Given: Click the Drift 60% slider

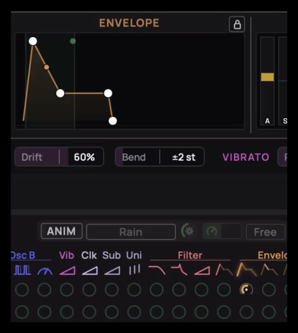Looking at the screenshot, I should [x=59, y=157].
